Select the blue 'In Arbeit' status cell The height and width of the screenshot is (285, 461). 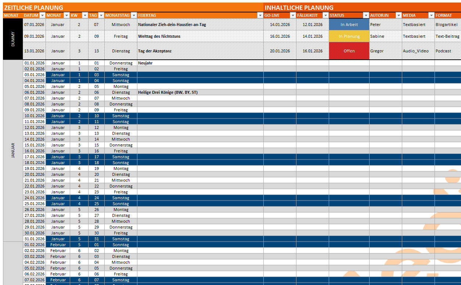point(349,25)
